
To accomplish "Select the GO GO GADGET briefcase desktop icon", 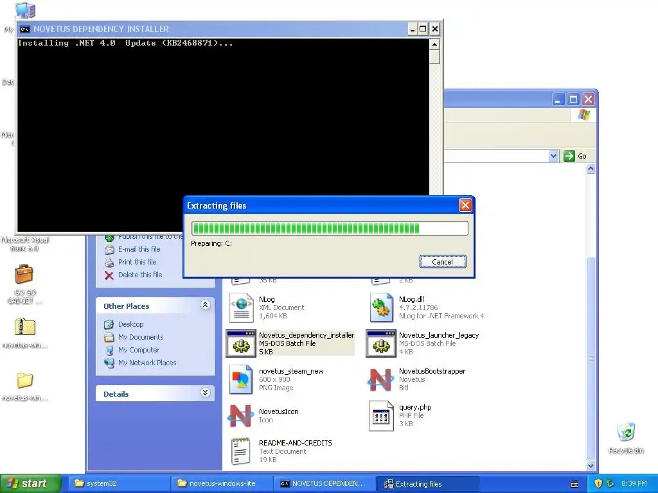I will click(24, 275).
